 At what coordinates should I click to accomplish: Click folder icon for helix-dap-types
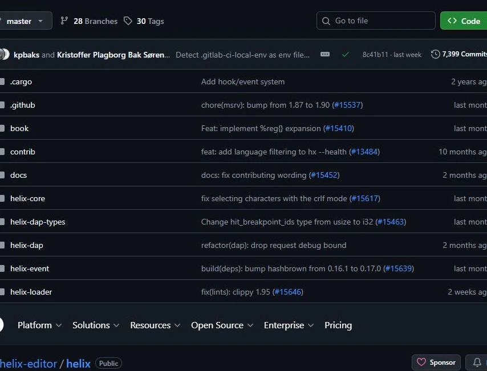pos(2,221)
